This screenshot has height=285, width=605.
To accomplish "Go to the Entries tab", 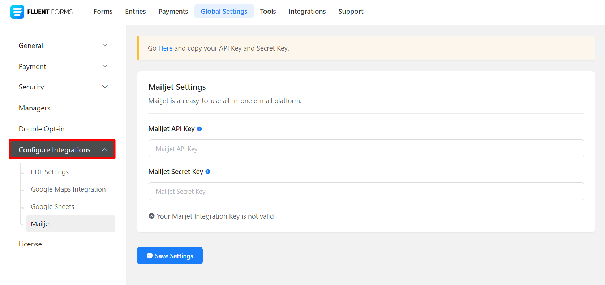I will pos(136,12).
